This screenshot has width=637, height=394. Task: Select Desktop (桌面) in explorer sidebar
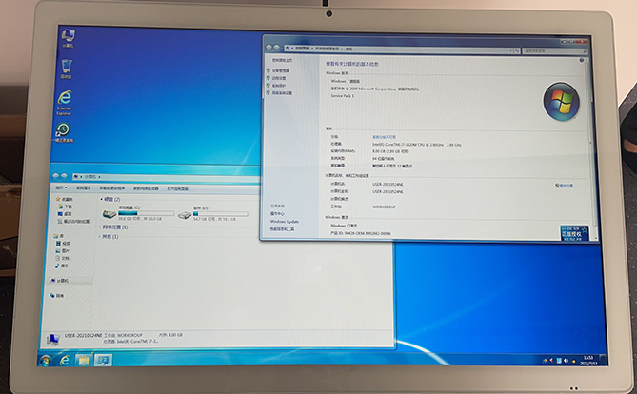pyautogui.click(x=65, y=214)
